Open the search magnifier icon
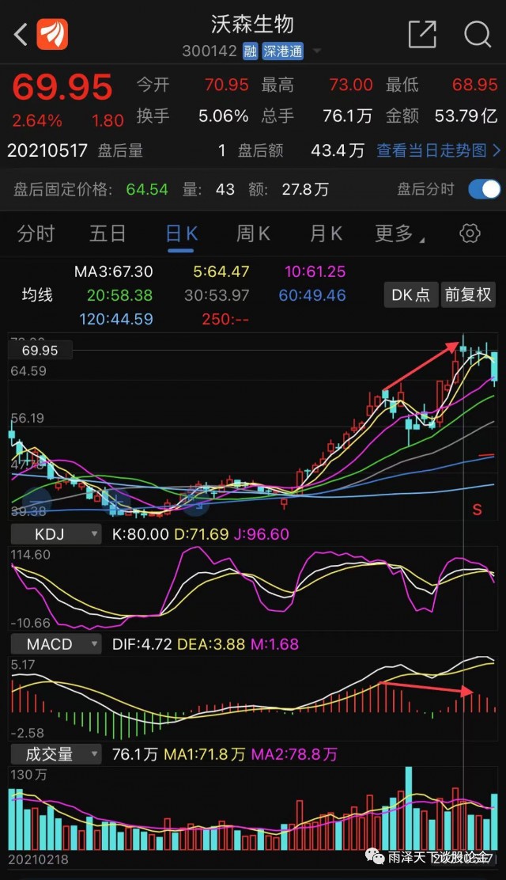 click(478, 34)
